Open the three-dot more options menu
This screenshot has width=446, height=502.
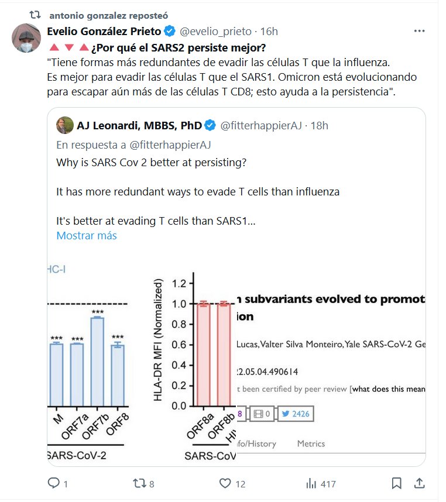point(419,31)
